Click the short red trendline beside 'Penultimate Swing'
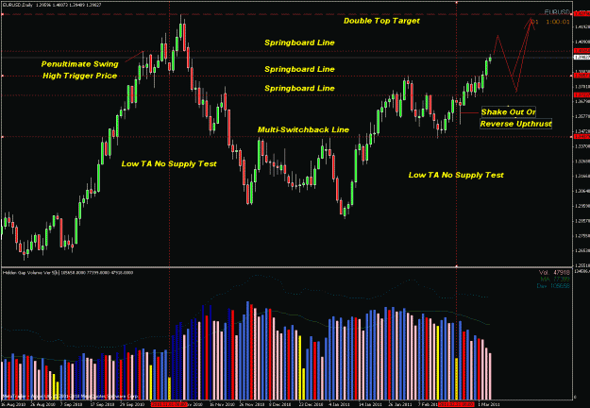This screenshot has height=408, width=590. [x=134, y=57]
